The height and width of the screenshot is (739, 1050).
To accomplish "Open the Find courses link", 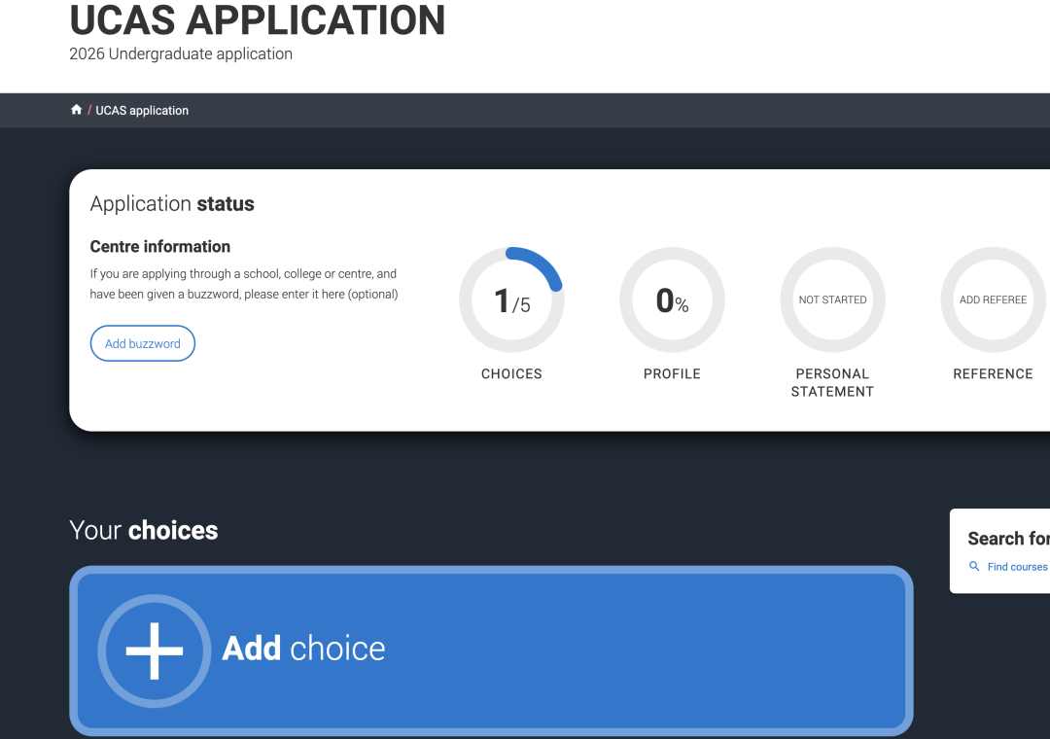I will point(1017,567).
